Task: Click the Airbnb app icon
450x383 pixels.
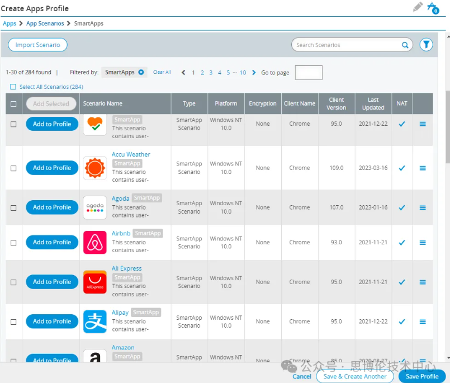Action: tap(94, 243)
